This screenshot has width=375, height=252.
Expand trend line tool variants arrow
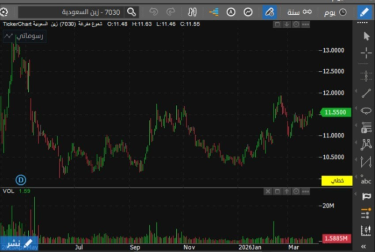click(356, 91)
